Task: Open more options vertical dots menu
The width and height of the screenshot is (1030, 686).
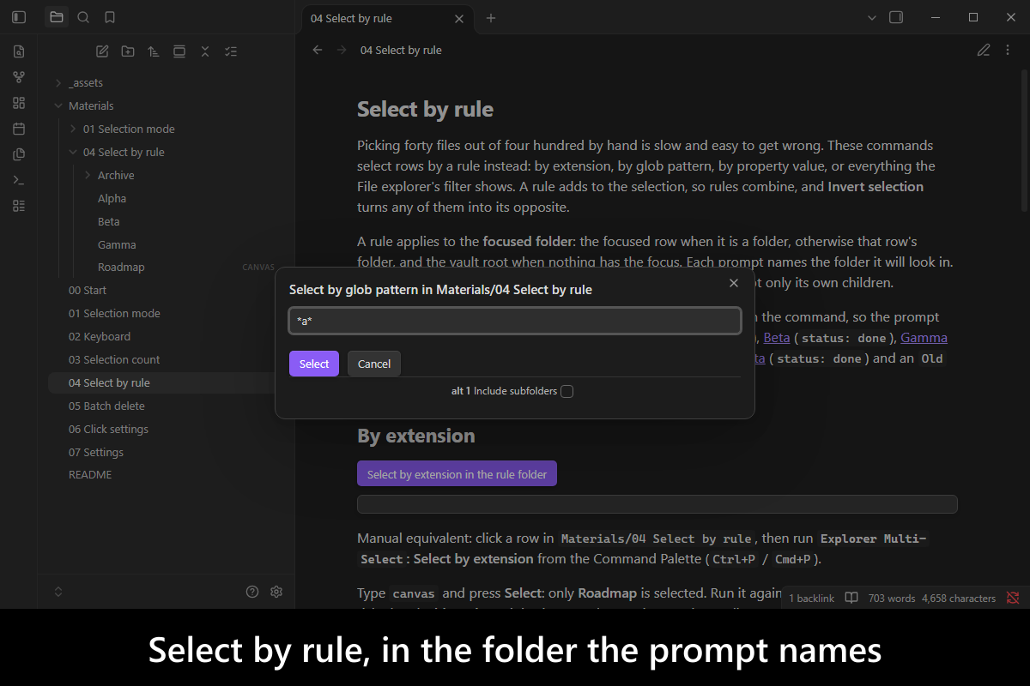Action: 1009,50
